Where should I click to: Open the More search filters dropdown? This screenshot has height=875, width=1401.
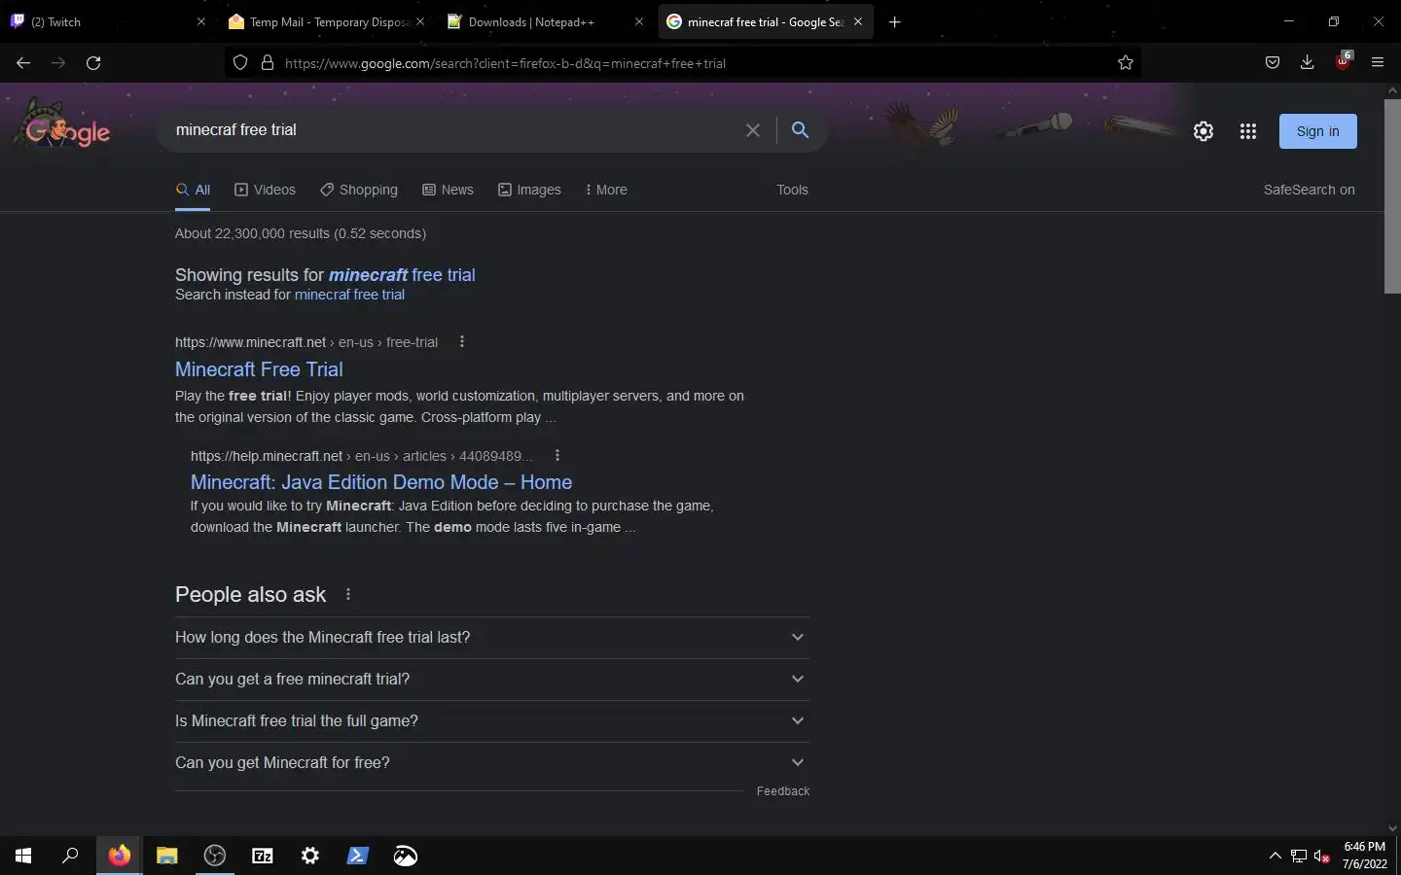(606, 190)
